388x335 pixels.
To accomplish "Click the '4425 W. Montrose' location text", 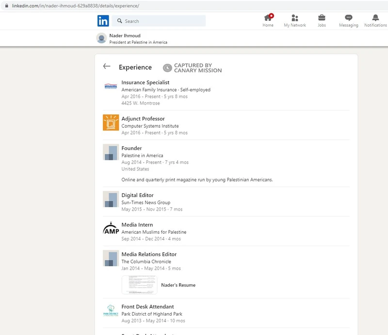I will click(140, 103).
